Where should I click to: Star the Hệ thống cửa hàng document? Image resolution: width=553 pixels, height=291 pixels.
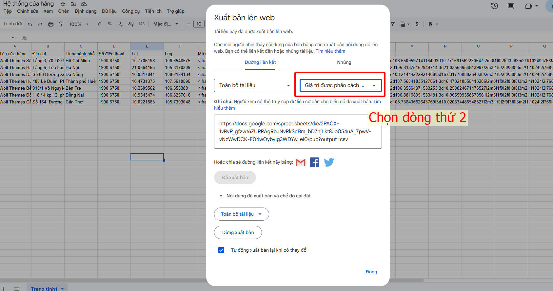63,4
